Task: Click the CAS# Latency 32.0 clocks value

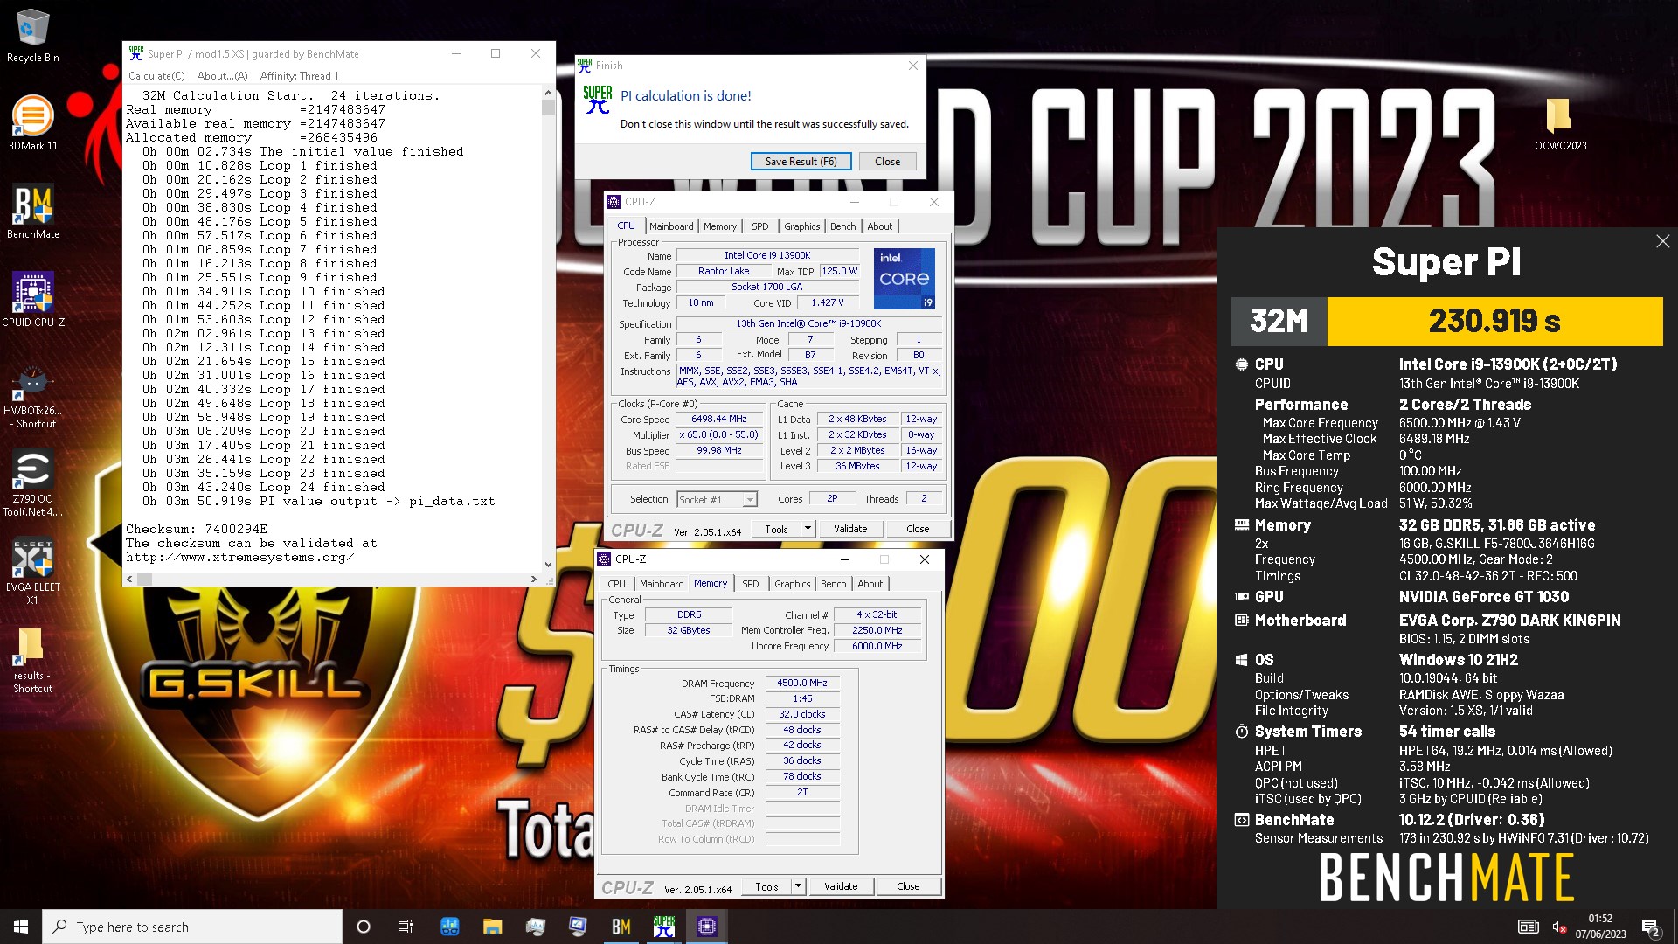Action: (x=801, y=715)
